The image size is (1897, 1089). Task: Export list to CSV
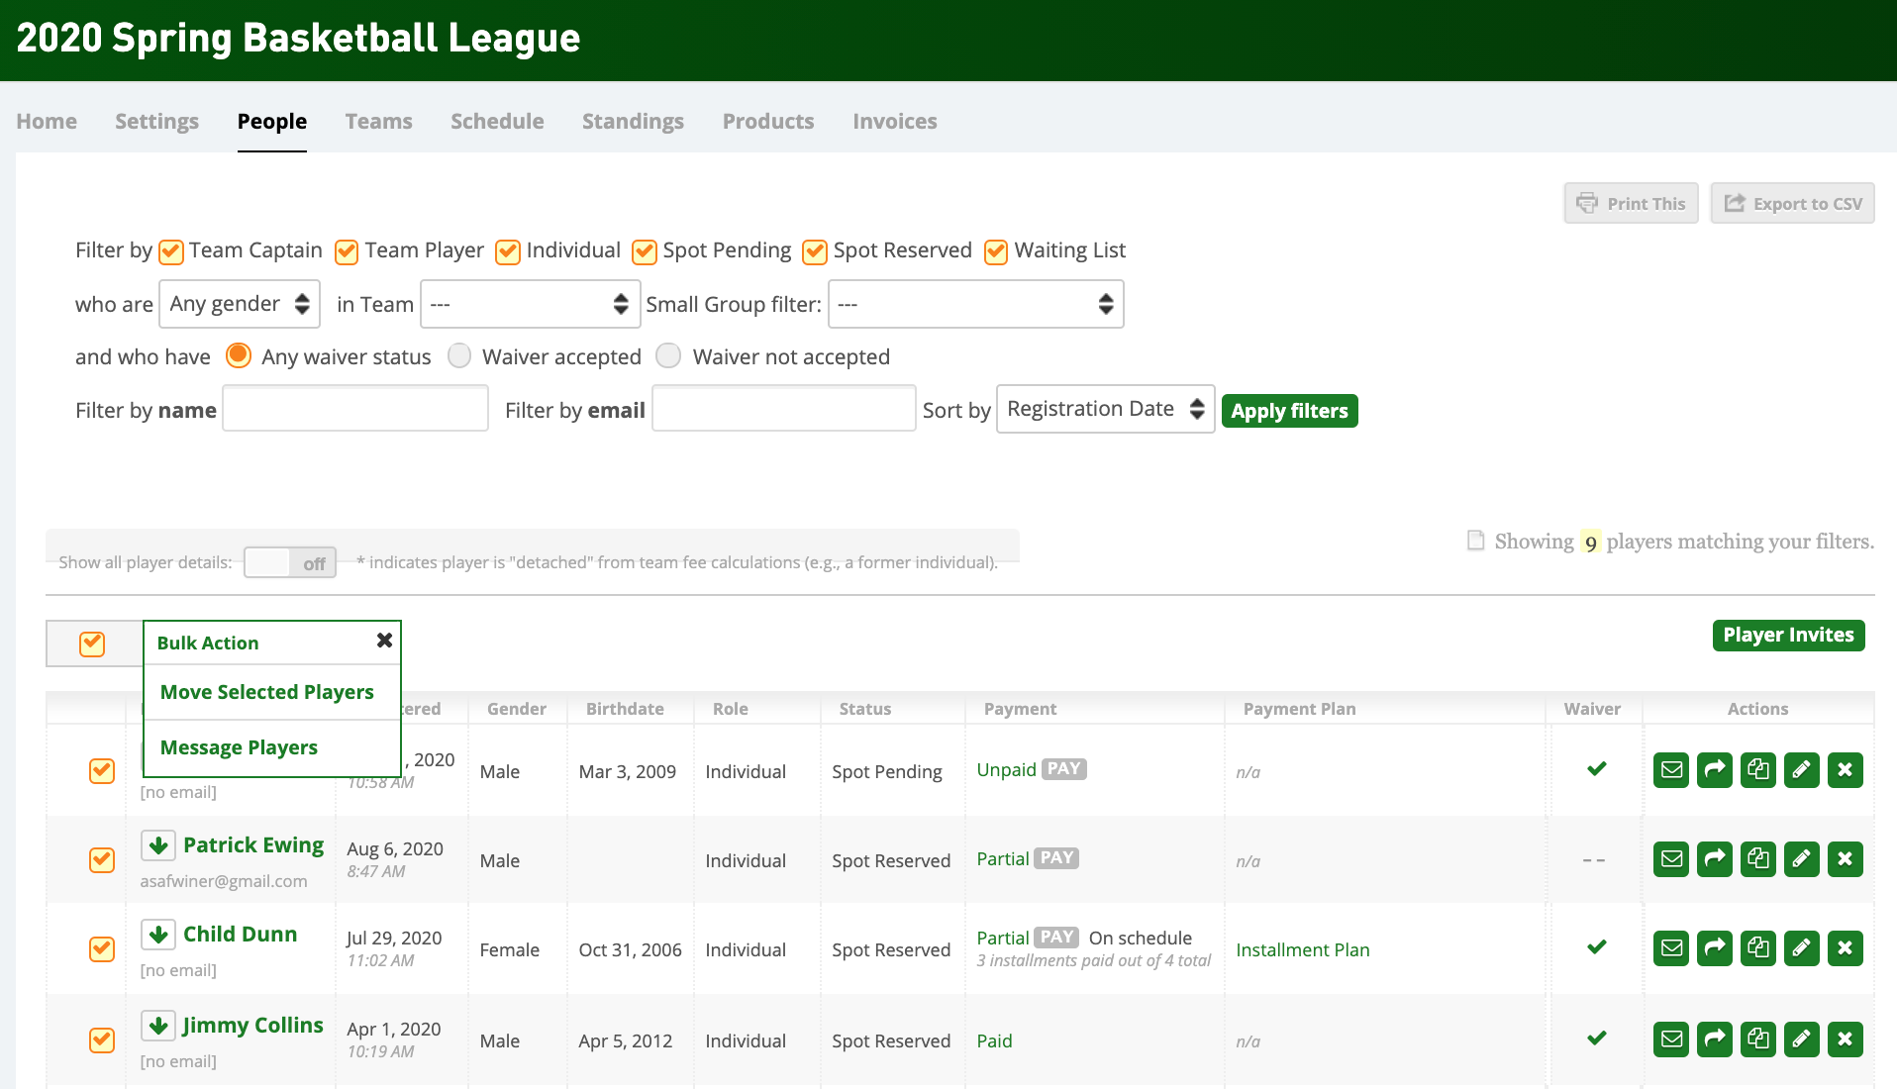click(1792, 203)
